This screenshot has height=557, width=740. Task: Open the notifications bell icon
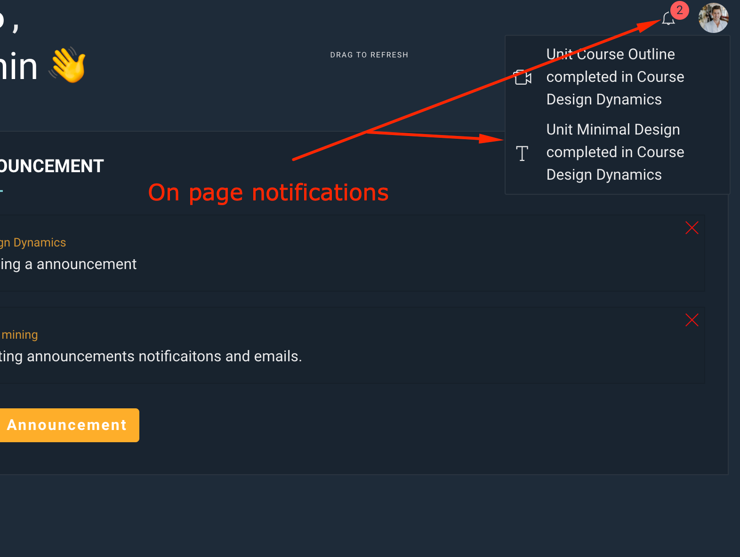click(x=668, y=19)
